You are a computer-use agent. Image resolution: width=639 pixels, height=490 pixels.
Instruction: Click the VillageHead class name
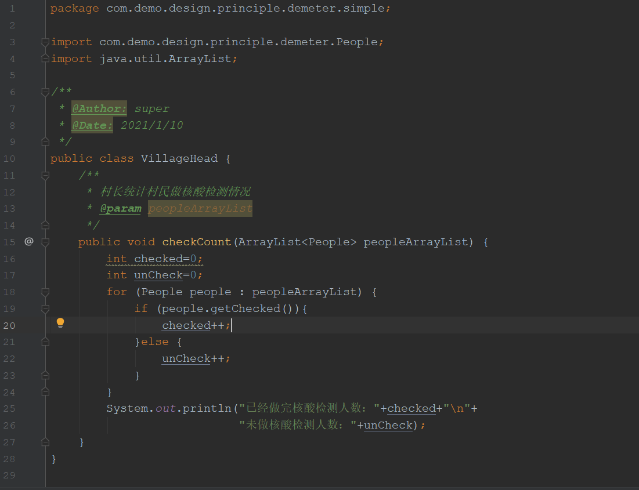(179, 158)
